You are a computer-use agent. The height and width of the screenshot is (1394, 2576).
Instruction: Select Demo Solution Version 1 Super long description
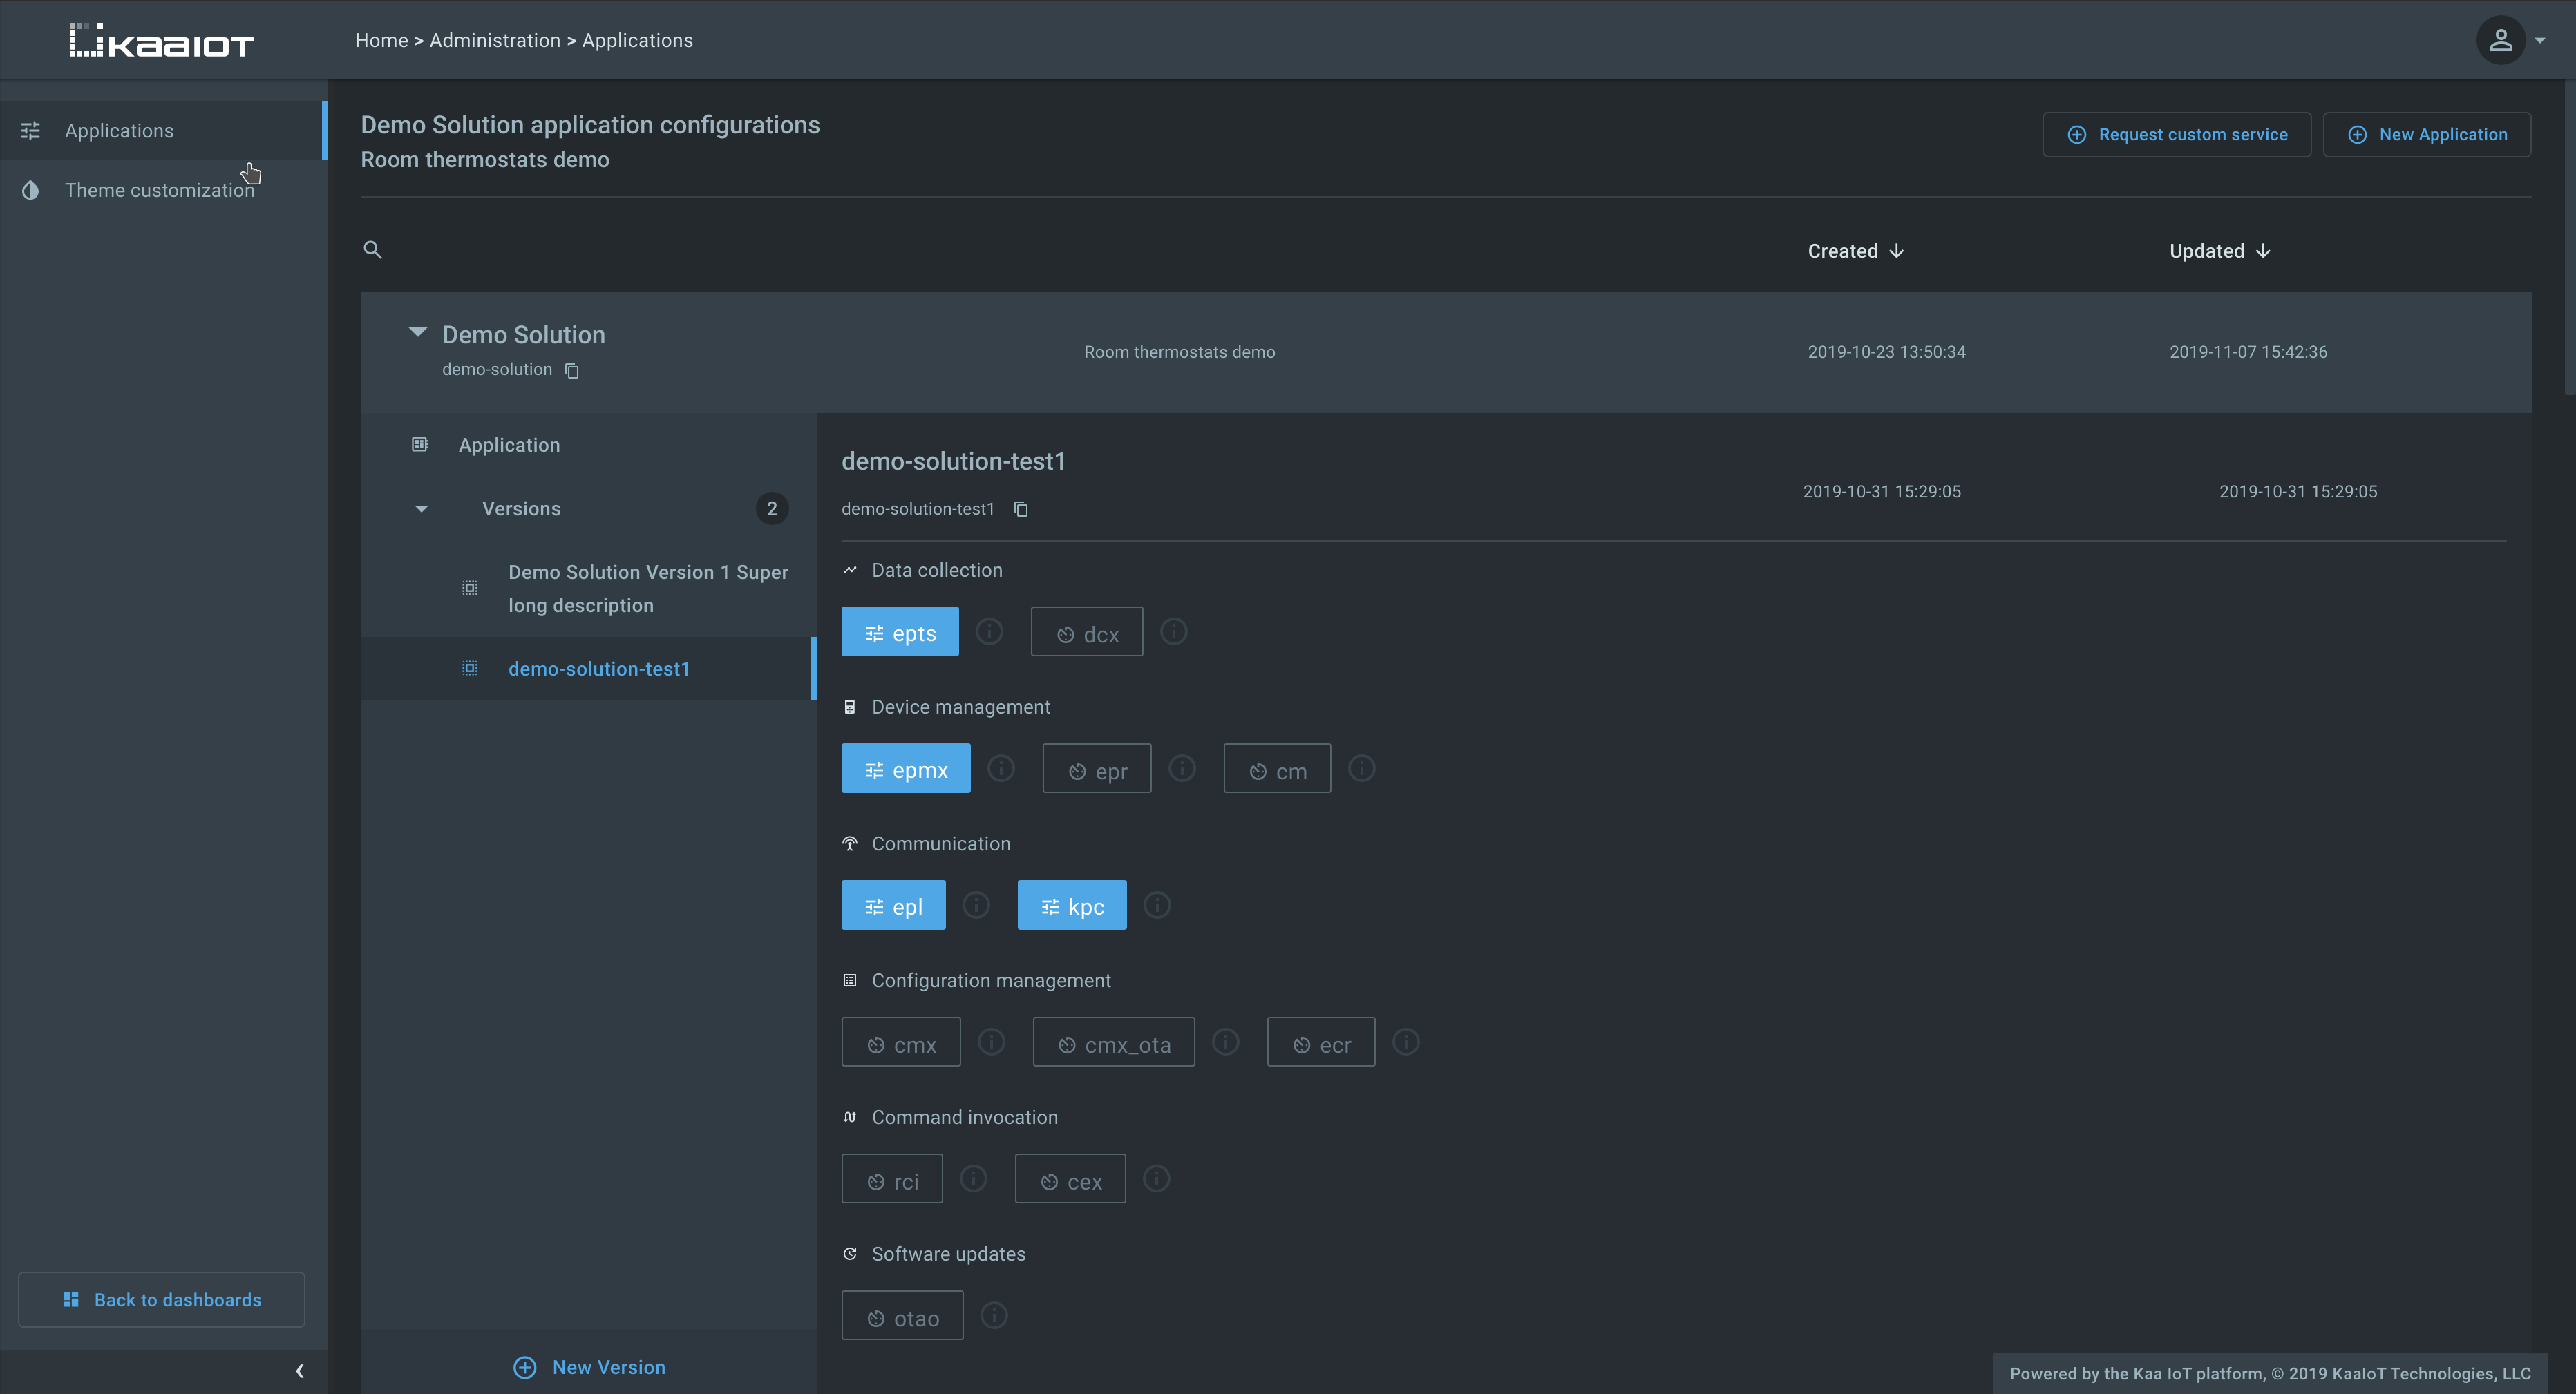coord(589,588)
